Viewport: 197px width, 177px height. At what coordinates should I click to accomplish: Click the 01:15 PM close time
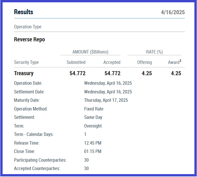tap(92, 152)
